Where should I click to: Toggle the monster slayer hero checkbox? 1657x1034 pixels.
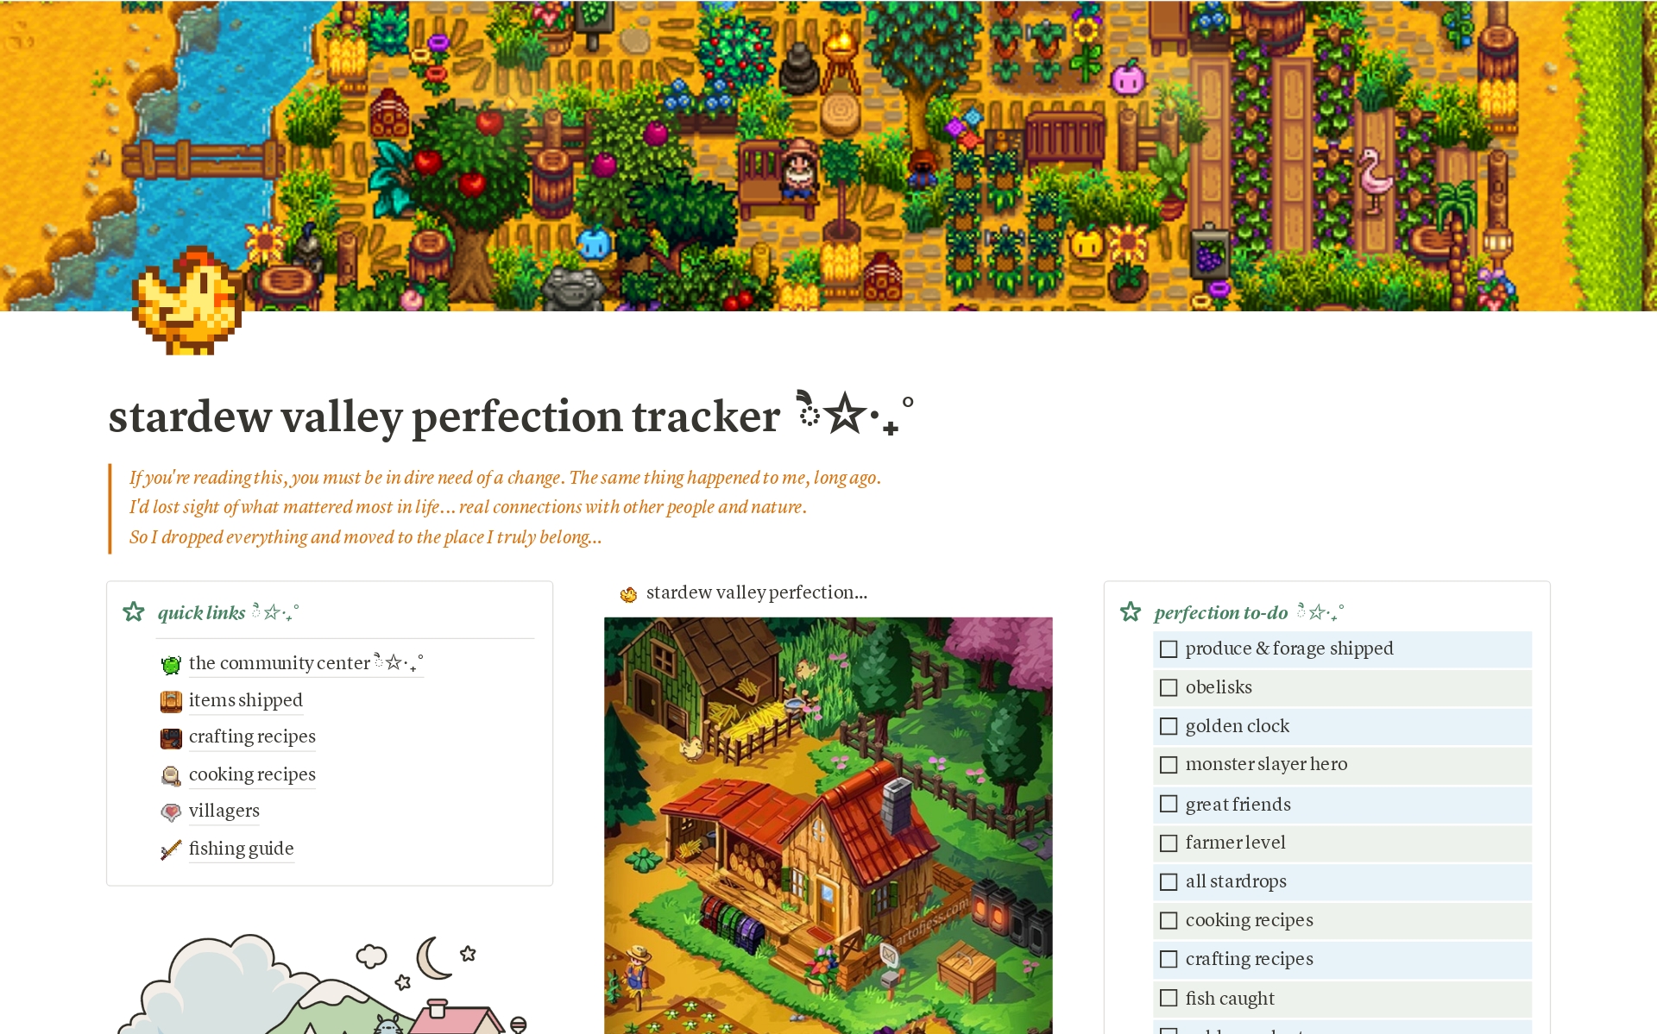click(1167, 765)
